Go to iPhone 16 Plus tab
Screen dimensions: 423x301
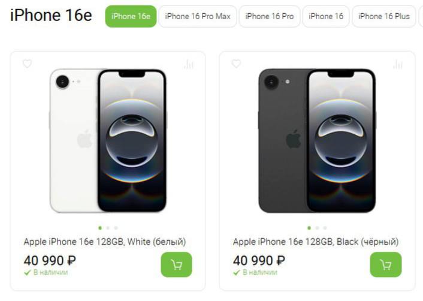tap(384, 16)
